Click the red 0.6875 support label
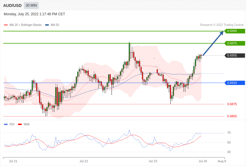Viewport: 246px width, 166px height. pos(232,104)
